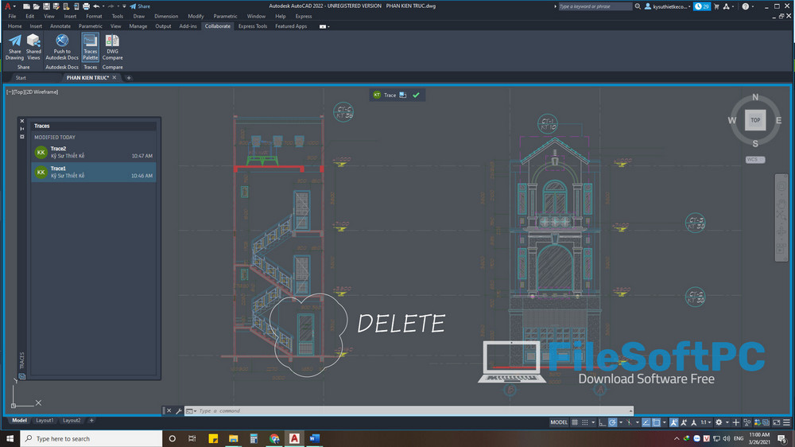795x447 pixels.
Task: Toggle Clean Screen icon in status bar
Action: pyautogui.click(x=776, y=422)
